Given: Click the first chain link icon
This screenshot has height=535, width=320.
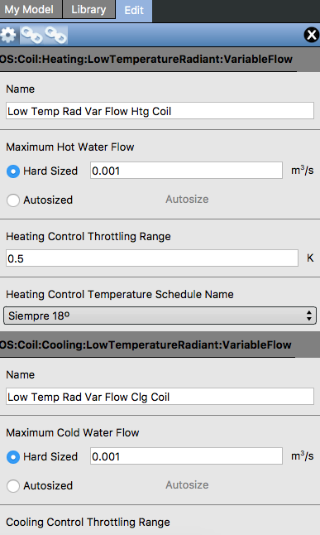Looking at the screenshot, I should (31, 35).
